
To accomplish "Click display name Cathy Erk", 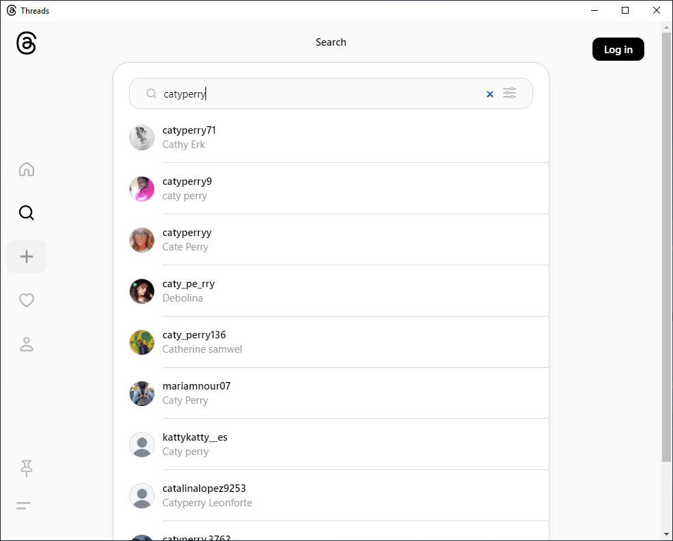I will point(184,145).
